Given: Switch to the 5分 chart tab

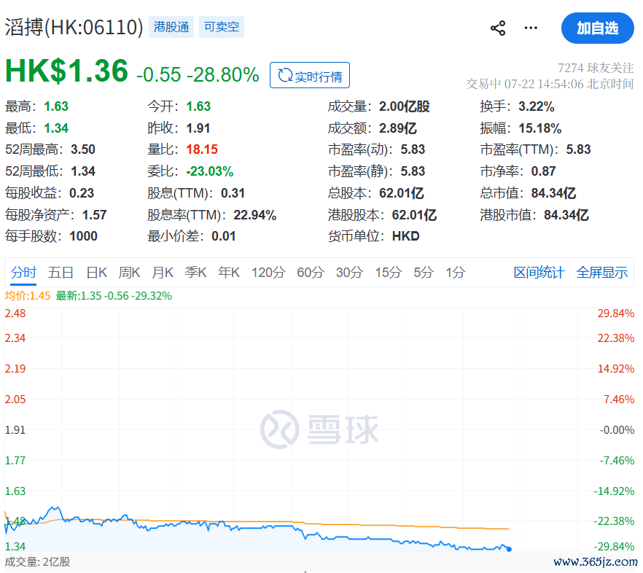Looking at the screenshot, I should [x=423, y=273].
